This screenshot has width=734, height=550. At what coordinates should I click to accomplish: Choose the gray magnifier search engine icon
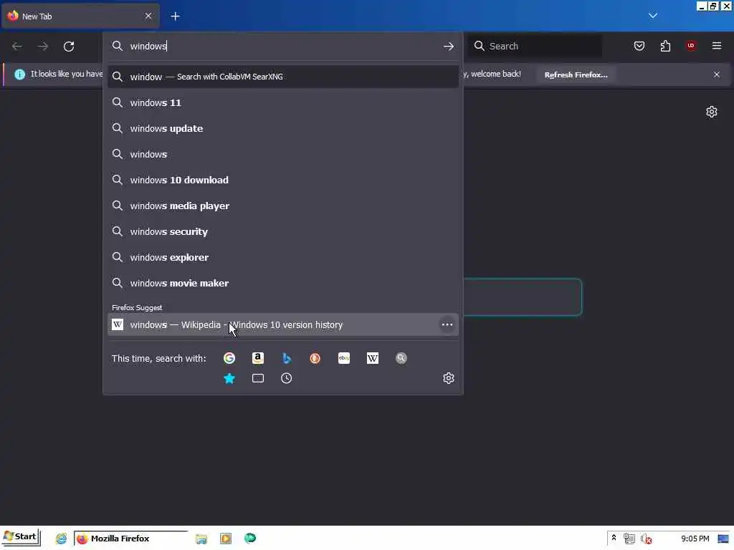coord(401,358)
